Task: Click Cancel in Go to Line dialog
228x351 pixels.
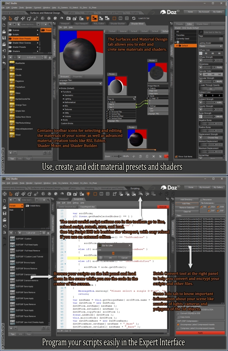Action: click(x=124, y=258)
